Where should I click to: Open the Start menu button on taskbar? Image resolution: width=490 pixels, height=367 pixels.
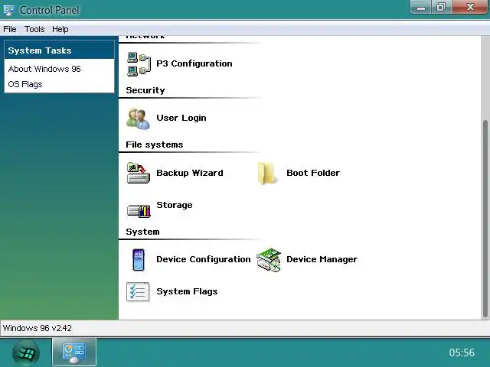coord(26,353)
